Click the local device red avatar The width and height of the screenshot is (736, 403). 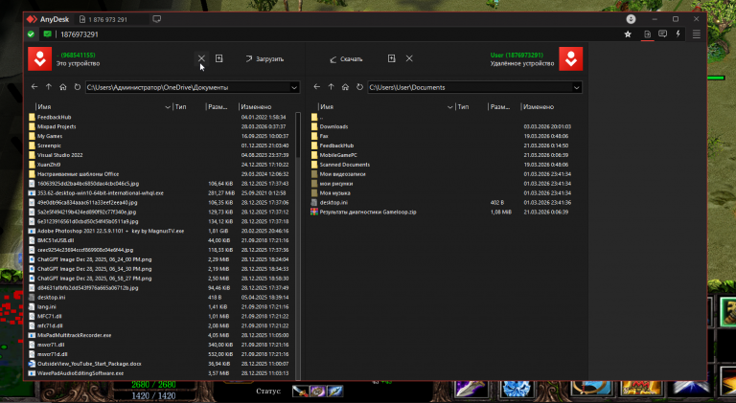[40, 58]
